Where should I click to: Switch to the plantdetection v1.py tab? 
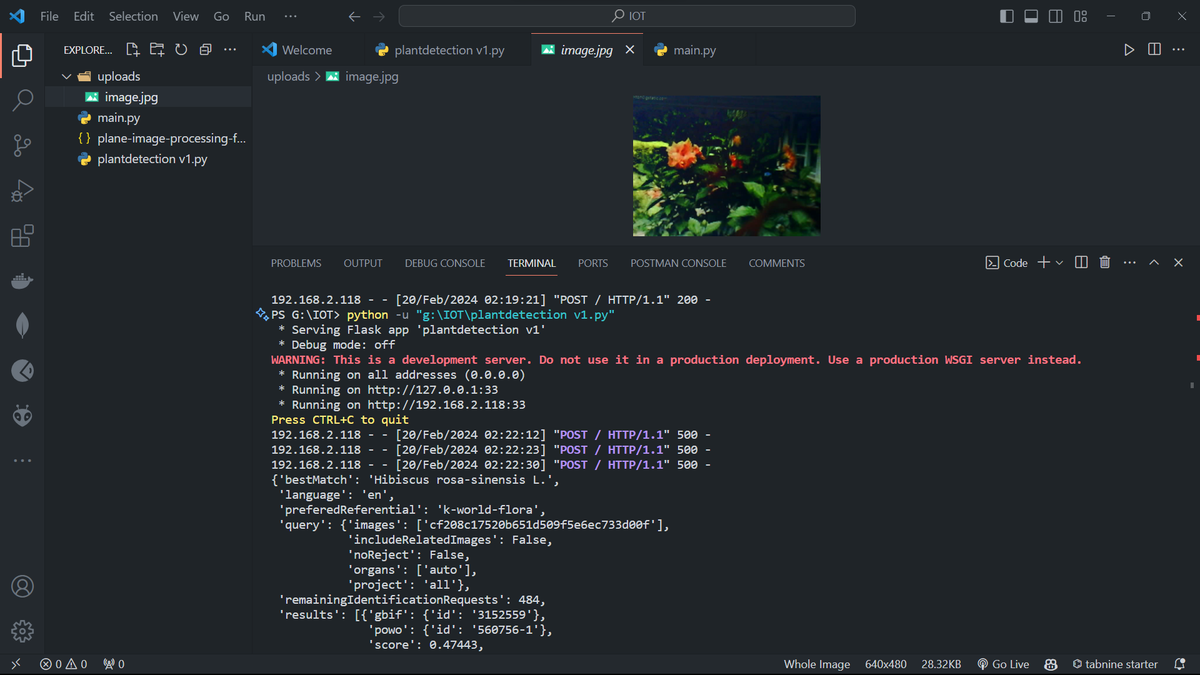tap(449, 50)
